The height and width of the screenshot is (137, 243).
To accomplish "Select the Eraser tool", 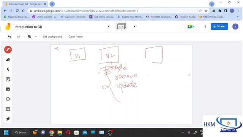I will tap(8, 60).
